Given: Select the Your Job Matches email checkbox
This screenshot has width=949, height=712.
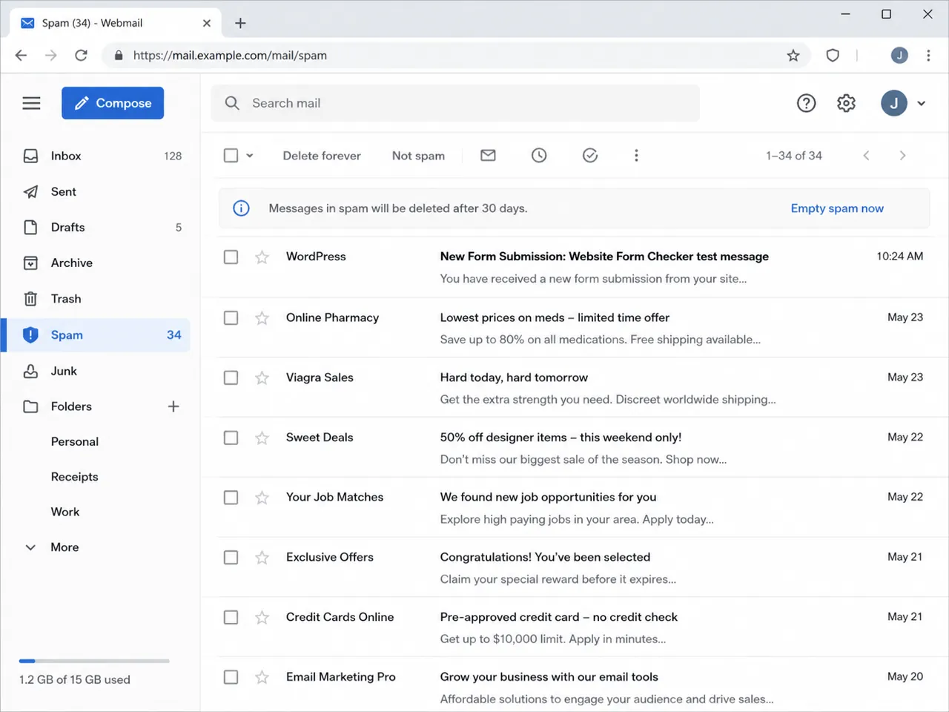Looking at the screenshot, I should point(231,497).
